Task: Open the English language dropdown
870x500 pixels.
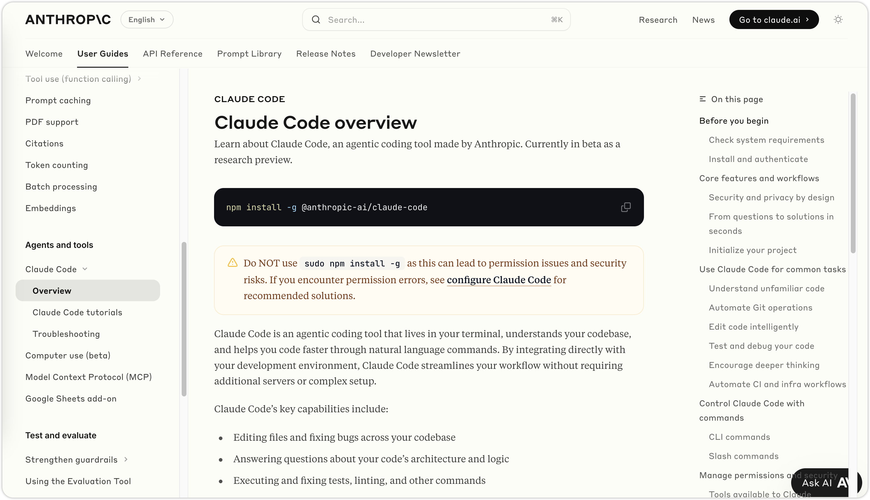Action: click(x=147, y=19)
